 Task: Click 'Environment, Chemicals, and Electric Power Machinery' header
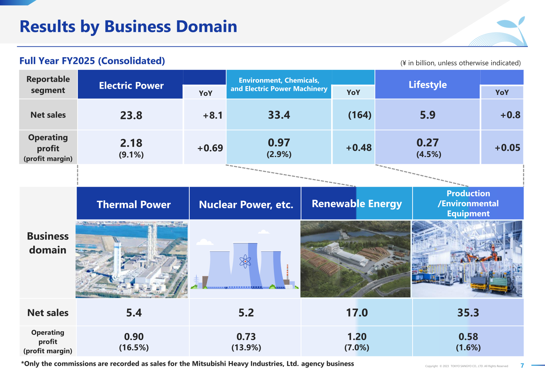click(x=279, y=84)
